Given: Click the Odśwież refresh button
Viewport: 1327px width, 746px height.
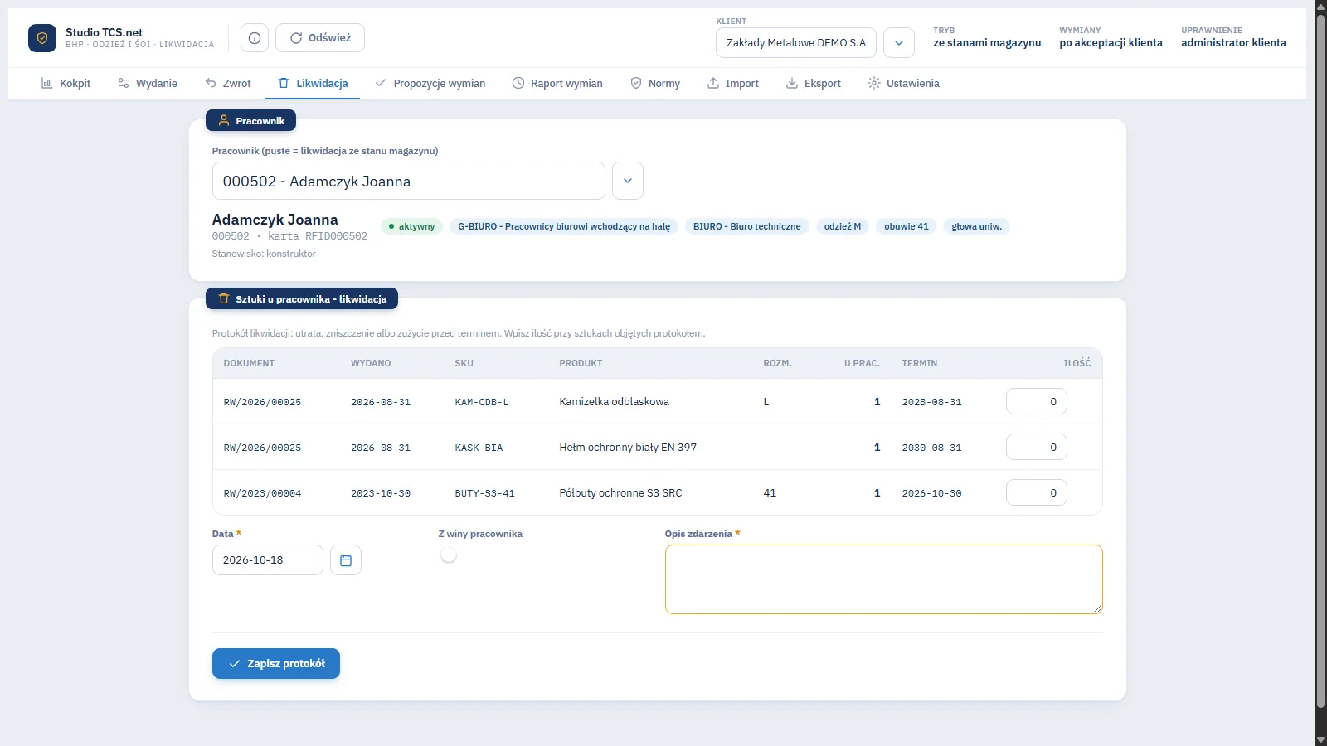Looking at the screenshot, I should tap(320, 38).
